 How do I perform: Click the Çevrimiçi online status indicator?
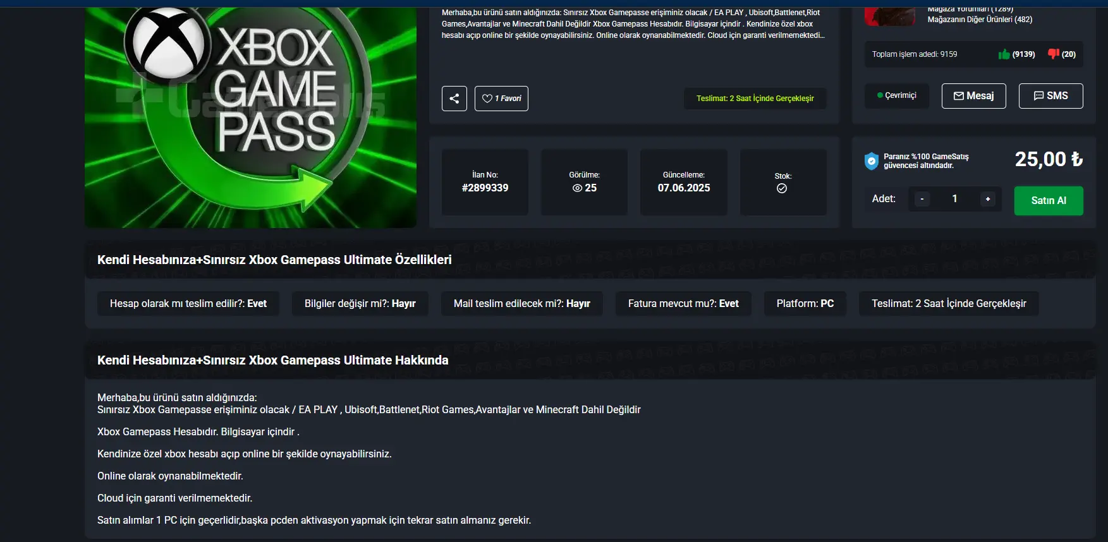[897, 95]
